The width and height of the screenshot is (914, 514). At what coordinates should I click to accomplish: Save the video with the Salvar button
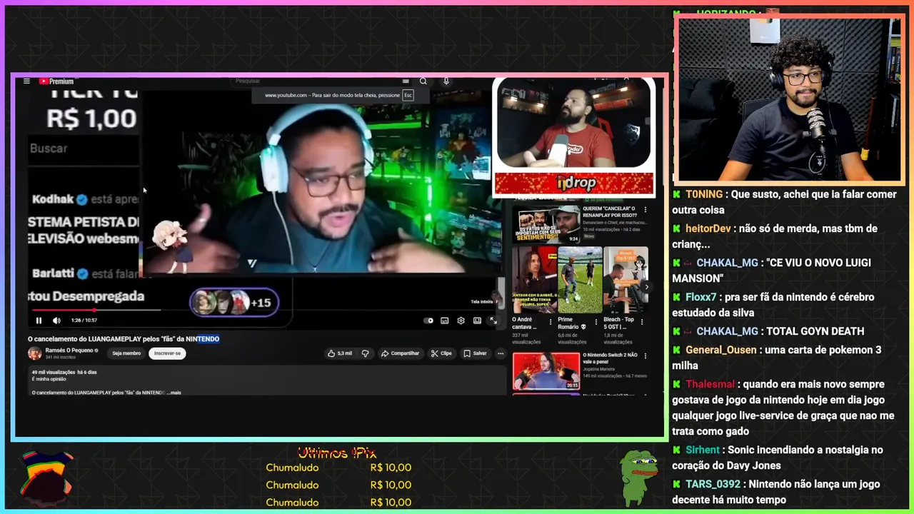pyautogui.click(x=475, y=353)
